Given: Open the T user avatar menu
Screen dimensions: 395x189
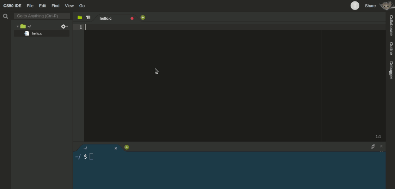Looking at the screenshot, I should (x=355, y=6).
